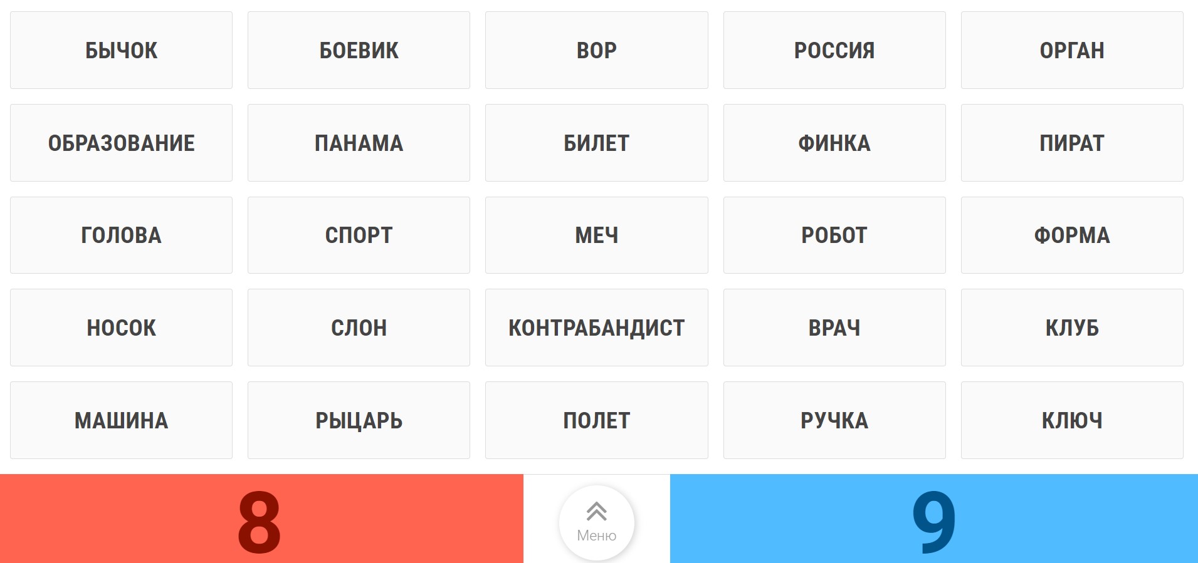The height and width of the screenshot is (563, 1198).
Task: Select the КЛЮЧ word card
Action: tap(1072, 420)
